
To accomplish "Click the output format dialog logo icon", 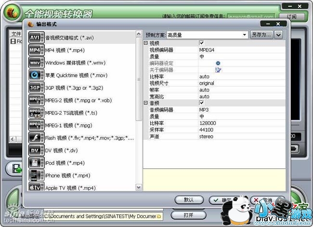I will [30, 25].
